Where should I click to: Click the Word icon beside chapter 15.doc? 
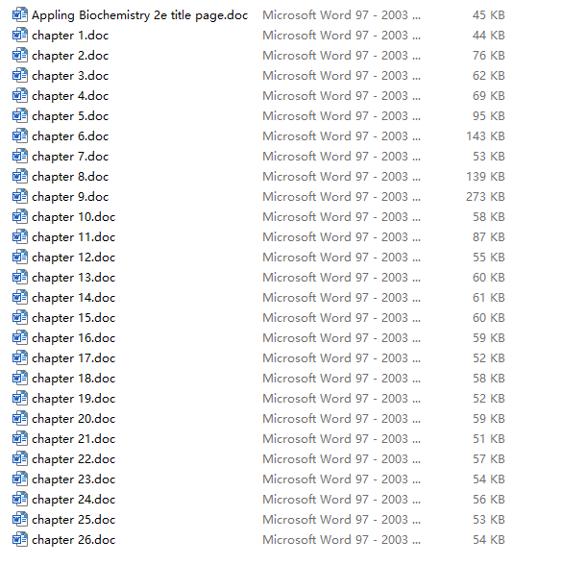[20, 317]
